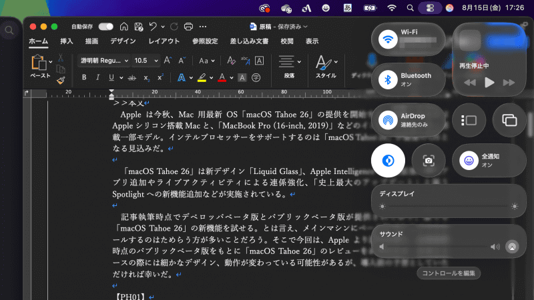
Task: Expand the highlight color arrow
Action: coord(211,78)
